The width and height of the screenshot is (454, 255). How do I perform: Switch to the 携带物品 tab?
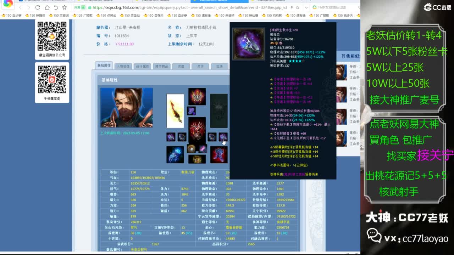point(161,66)
